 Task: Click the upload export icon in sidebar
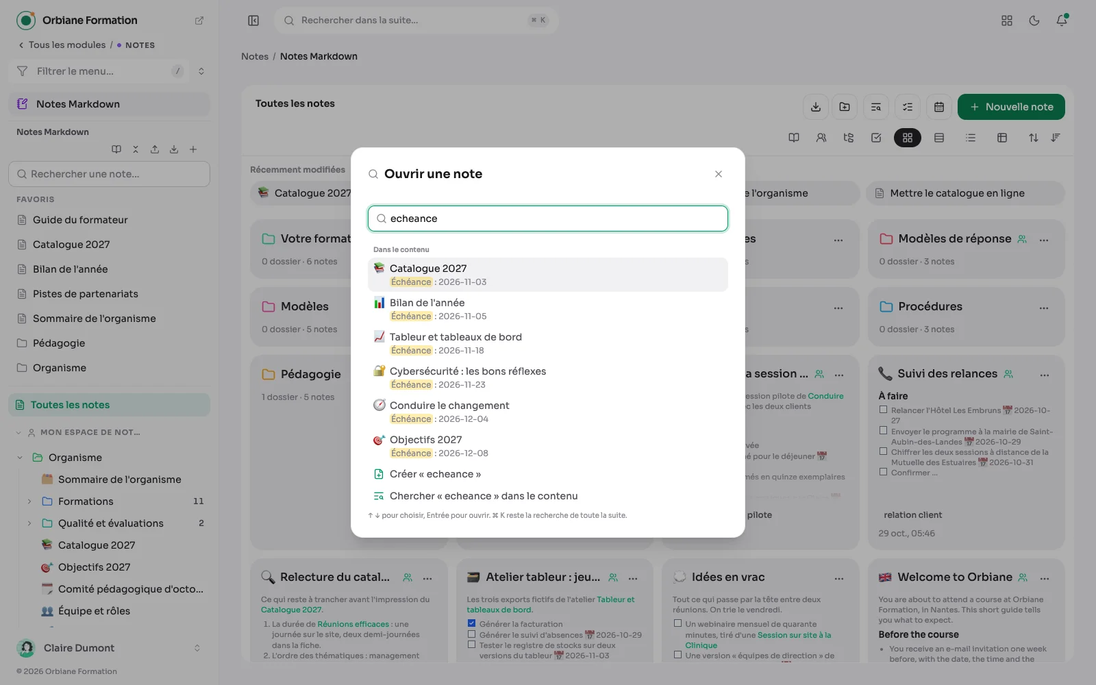[x=155, y=149]
